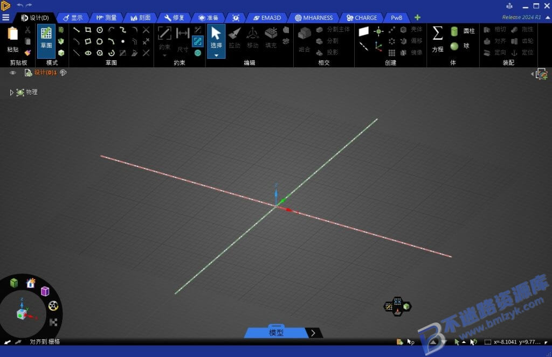Screen dimensions: 552x357
Task: Switch to the 显示 ribbon tab
Action: (x=73, y=18)
